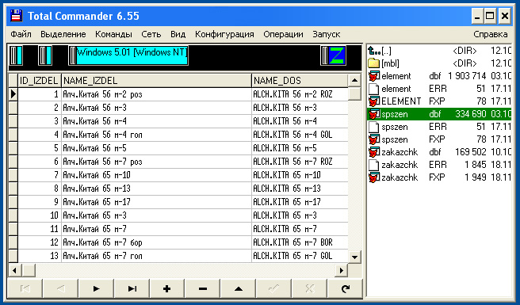Click the ID_IZDEL column header
The height and width of the screenshot is (305, 520).
[x=40, y=81]
